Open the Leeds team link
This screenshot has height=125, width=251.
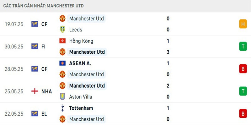tap(76, 30)
